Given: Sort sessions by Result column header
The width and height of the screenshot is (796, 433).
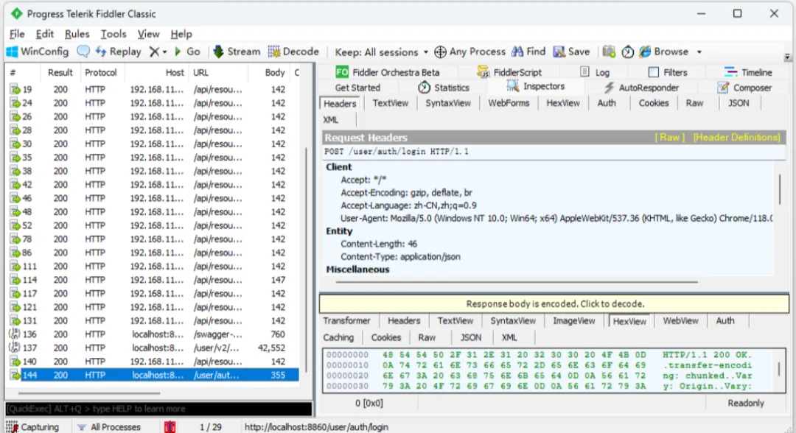Looking at the screenshot, I should pyautogui.click(x=60, y=72).
